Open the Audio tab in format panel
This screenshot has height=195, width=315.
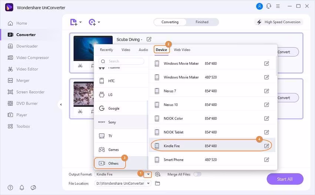tap(143, 49)
